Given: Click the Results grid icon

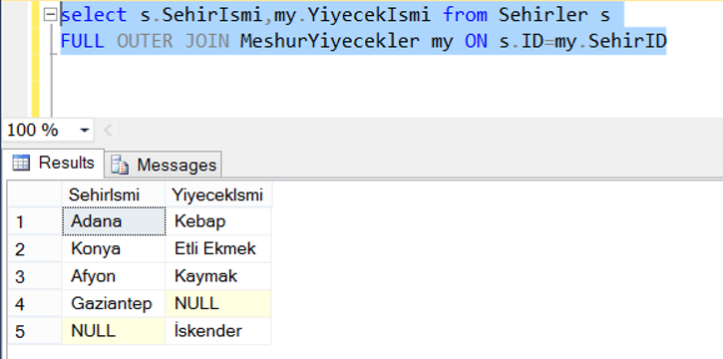Looking at the screenshot, I should point(21,163).
